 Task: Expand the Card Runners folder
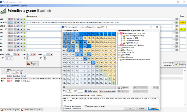point(119,50)
